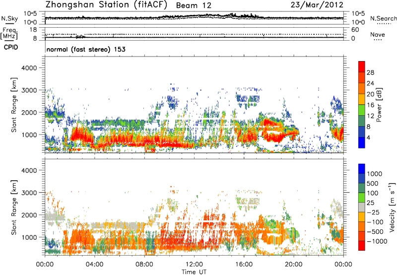Viewport: 397px width, 275px height.
Task: Select the 'Beam 12' label
Action: pos(194,5)
